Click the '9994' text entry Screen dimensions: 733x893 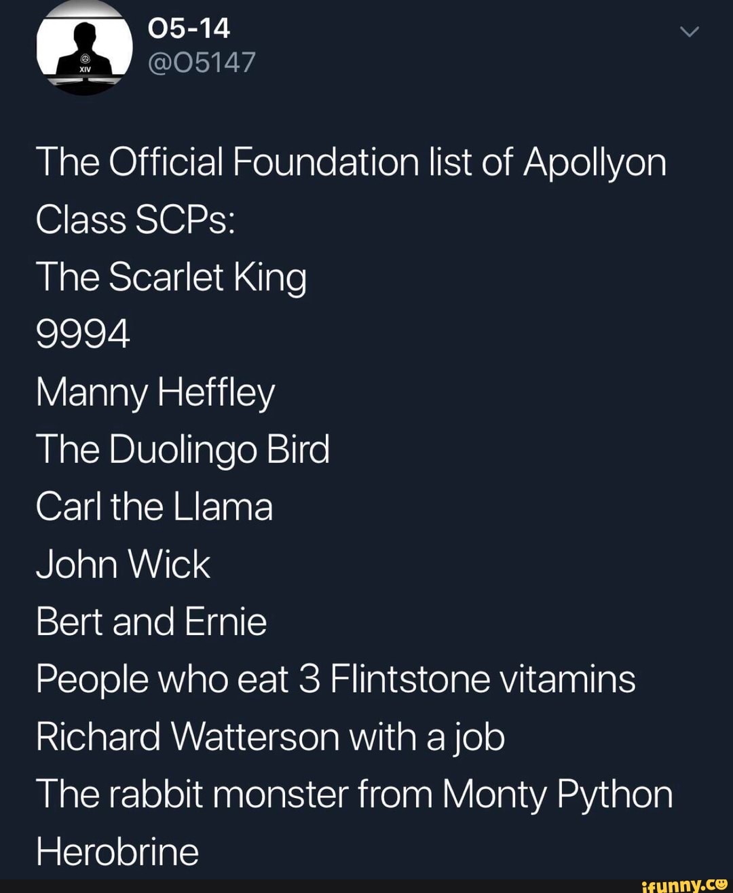[x=83, y=334]
